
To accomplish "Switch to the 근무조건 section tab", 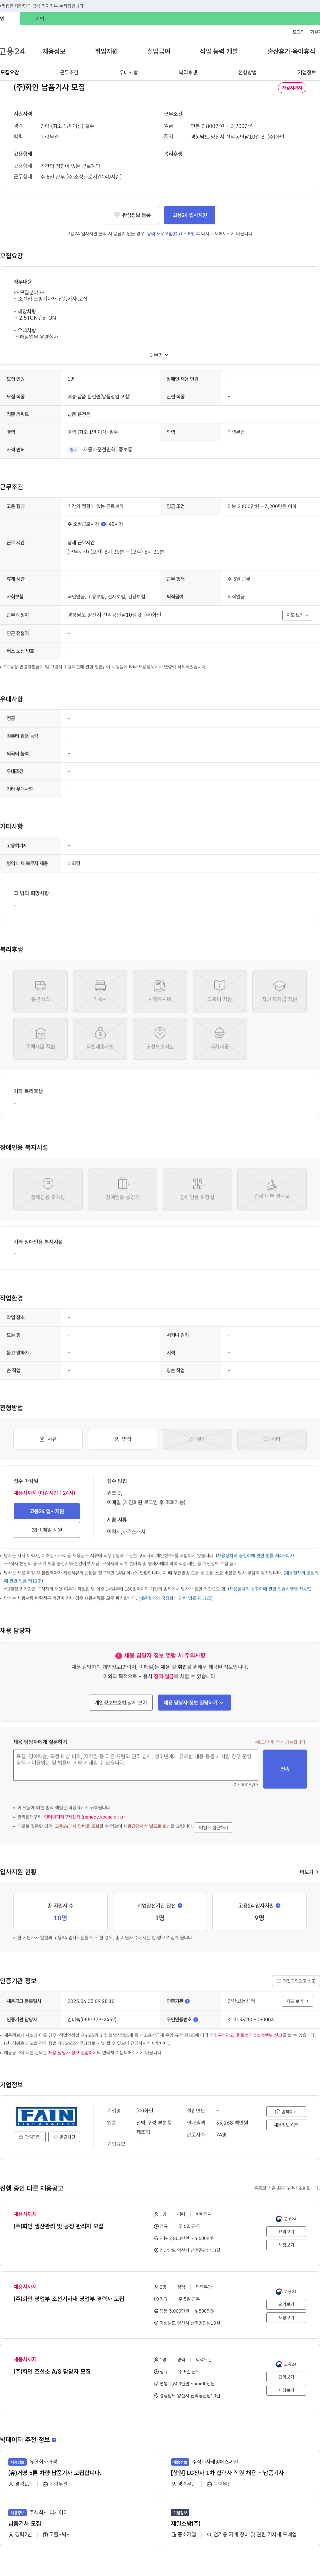I will click(69, 72).
